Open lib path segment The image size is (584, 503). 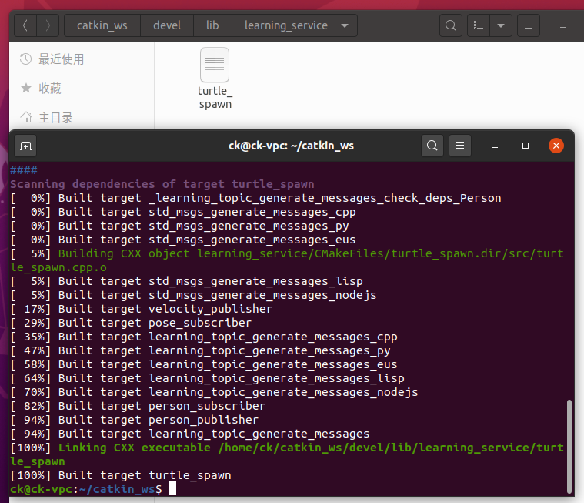click(x=212, y=25)
